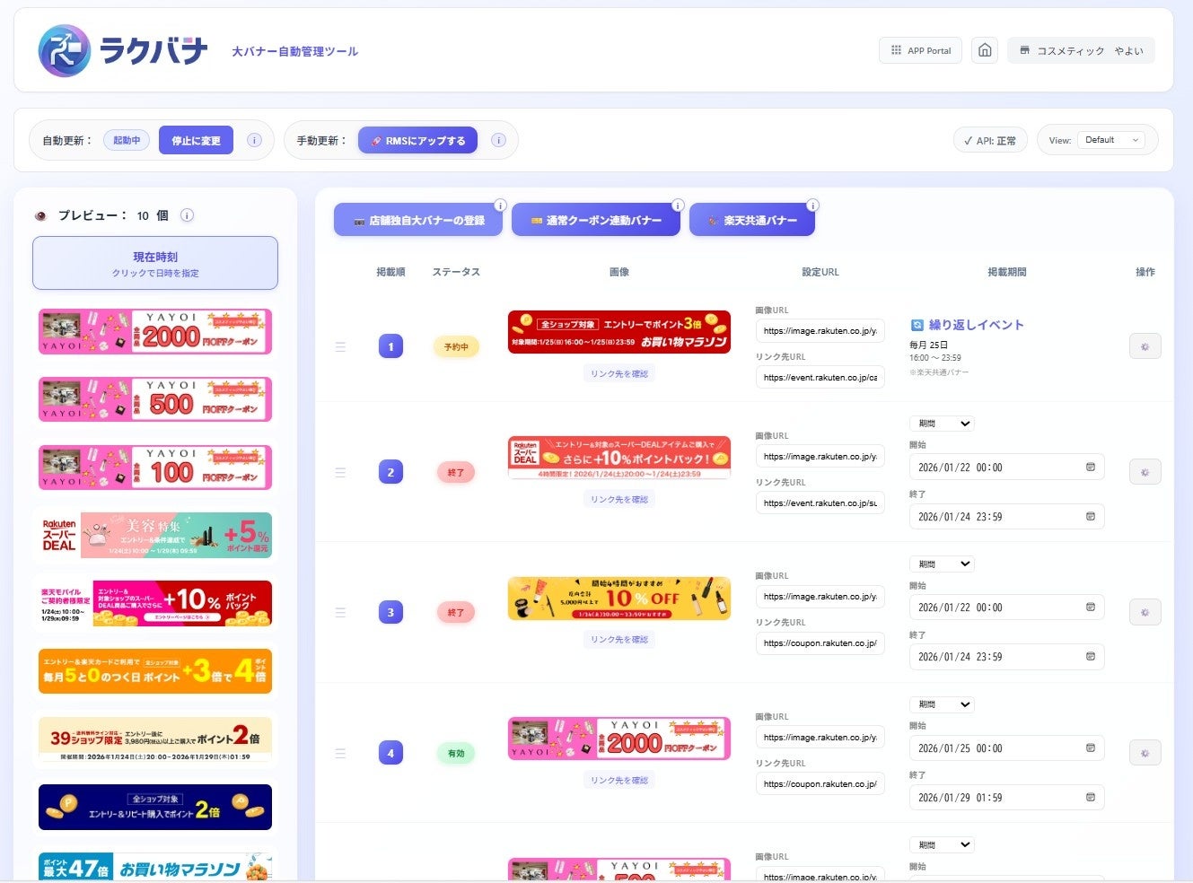
Task: Open row 5 期間 type dropdown
Action: pos(942,844)
